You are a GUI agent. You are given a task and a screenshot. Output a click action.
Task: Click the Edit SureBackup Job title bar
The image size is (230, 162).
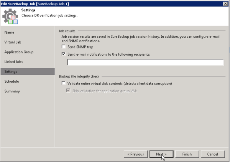pyautogui.click(x=96, y=3)
